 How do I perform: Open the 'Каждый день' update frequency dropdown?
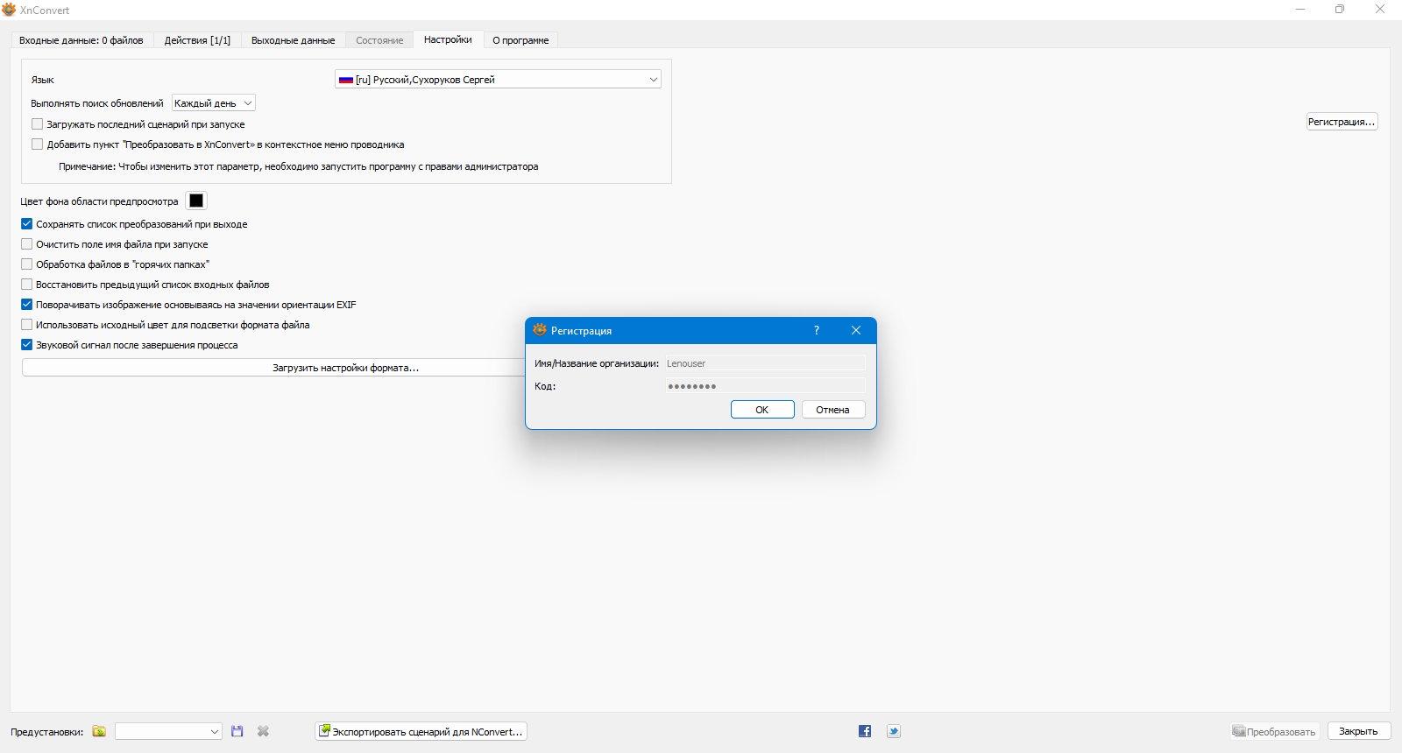(x=214, y=103)
